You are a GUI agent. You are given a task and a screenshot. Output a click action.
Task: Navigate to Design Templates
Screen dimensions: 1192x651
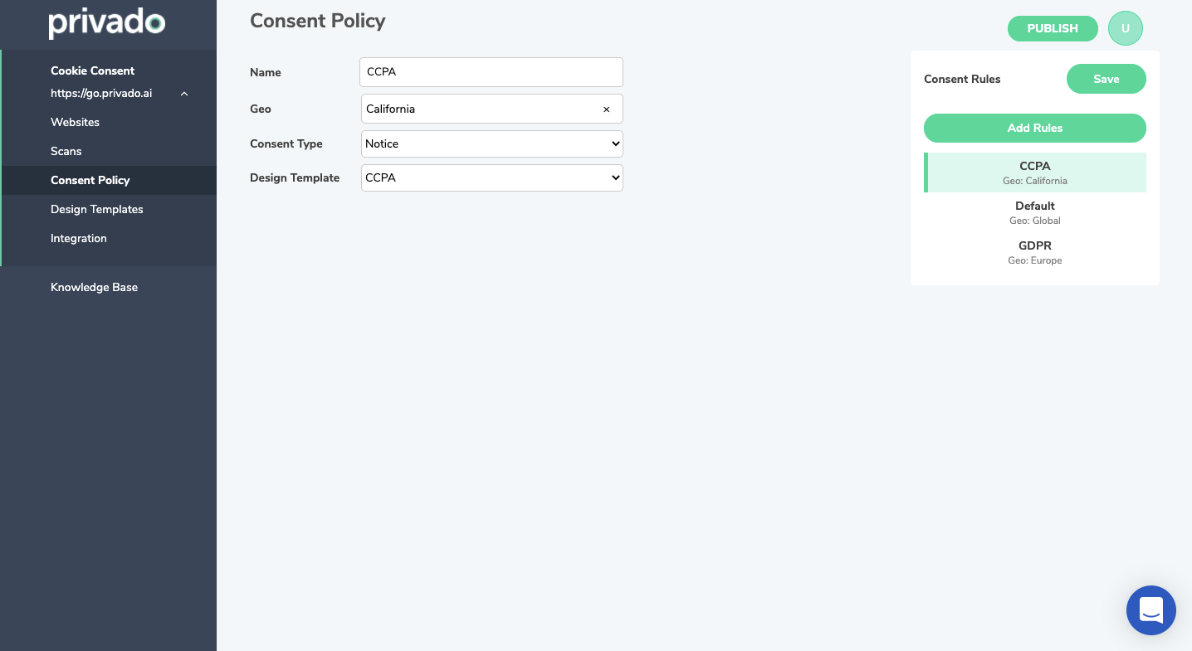tap(96, 209)
